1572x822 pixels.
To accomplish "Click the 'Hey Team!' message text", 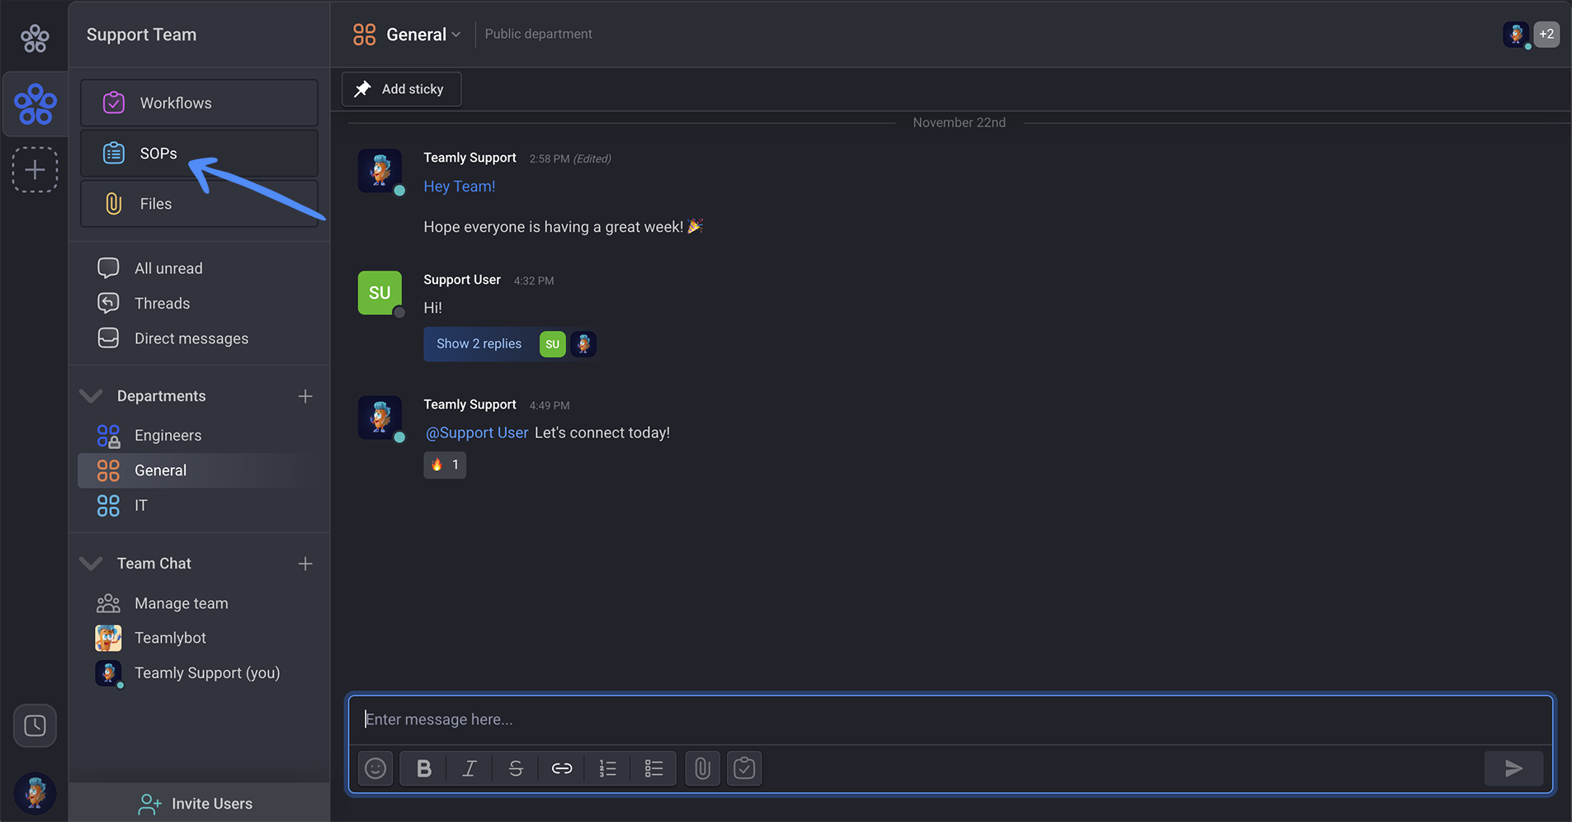I will (460, 187).
